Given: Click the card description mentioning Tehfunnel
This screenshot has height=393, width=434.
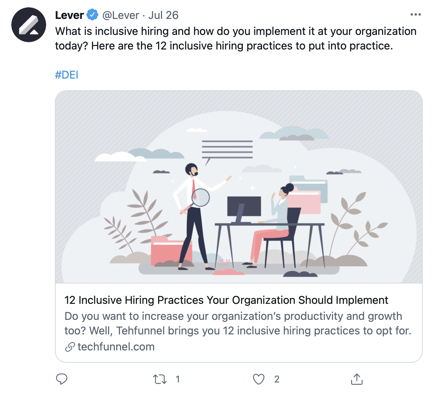Looking at the screenshot, I should (238, 323).
